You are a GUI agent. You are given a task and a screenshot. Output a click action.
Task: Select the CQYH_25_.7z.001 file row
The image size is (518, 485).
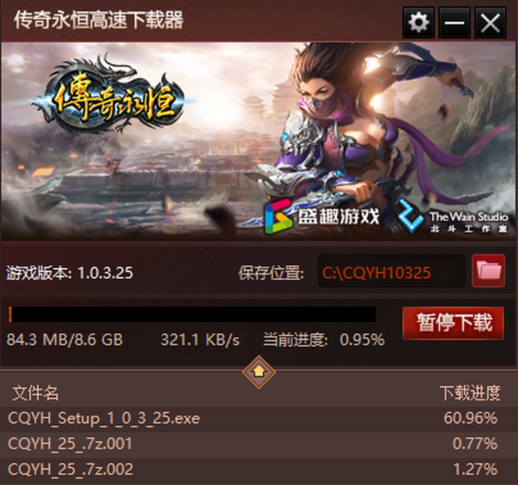(x=259, y=444)
